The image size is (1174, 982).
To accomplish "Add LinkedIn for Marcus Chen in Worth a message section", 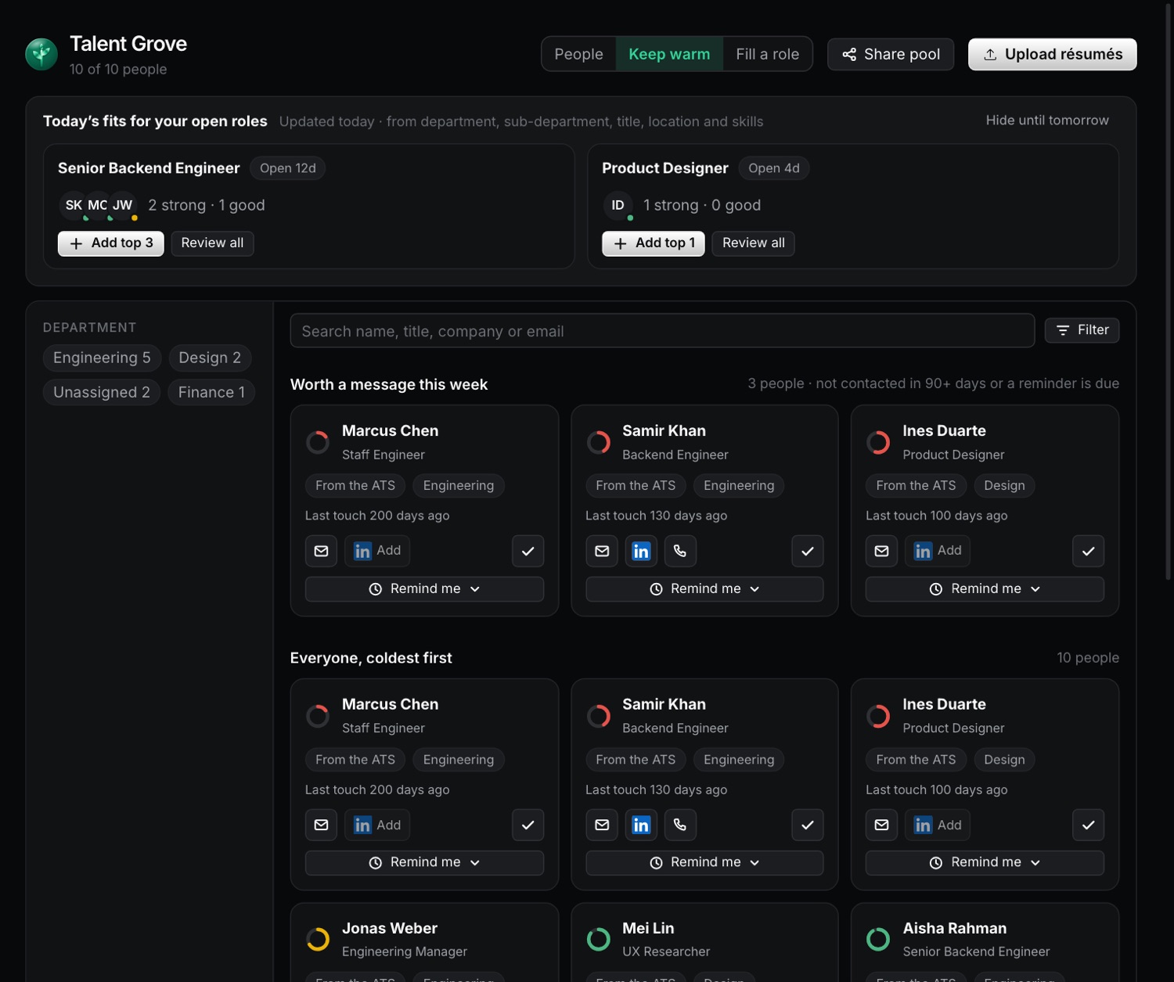I will (377, 551).
